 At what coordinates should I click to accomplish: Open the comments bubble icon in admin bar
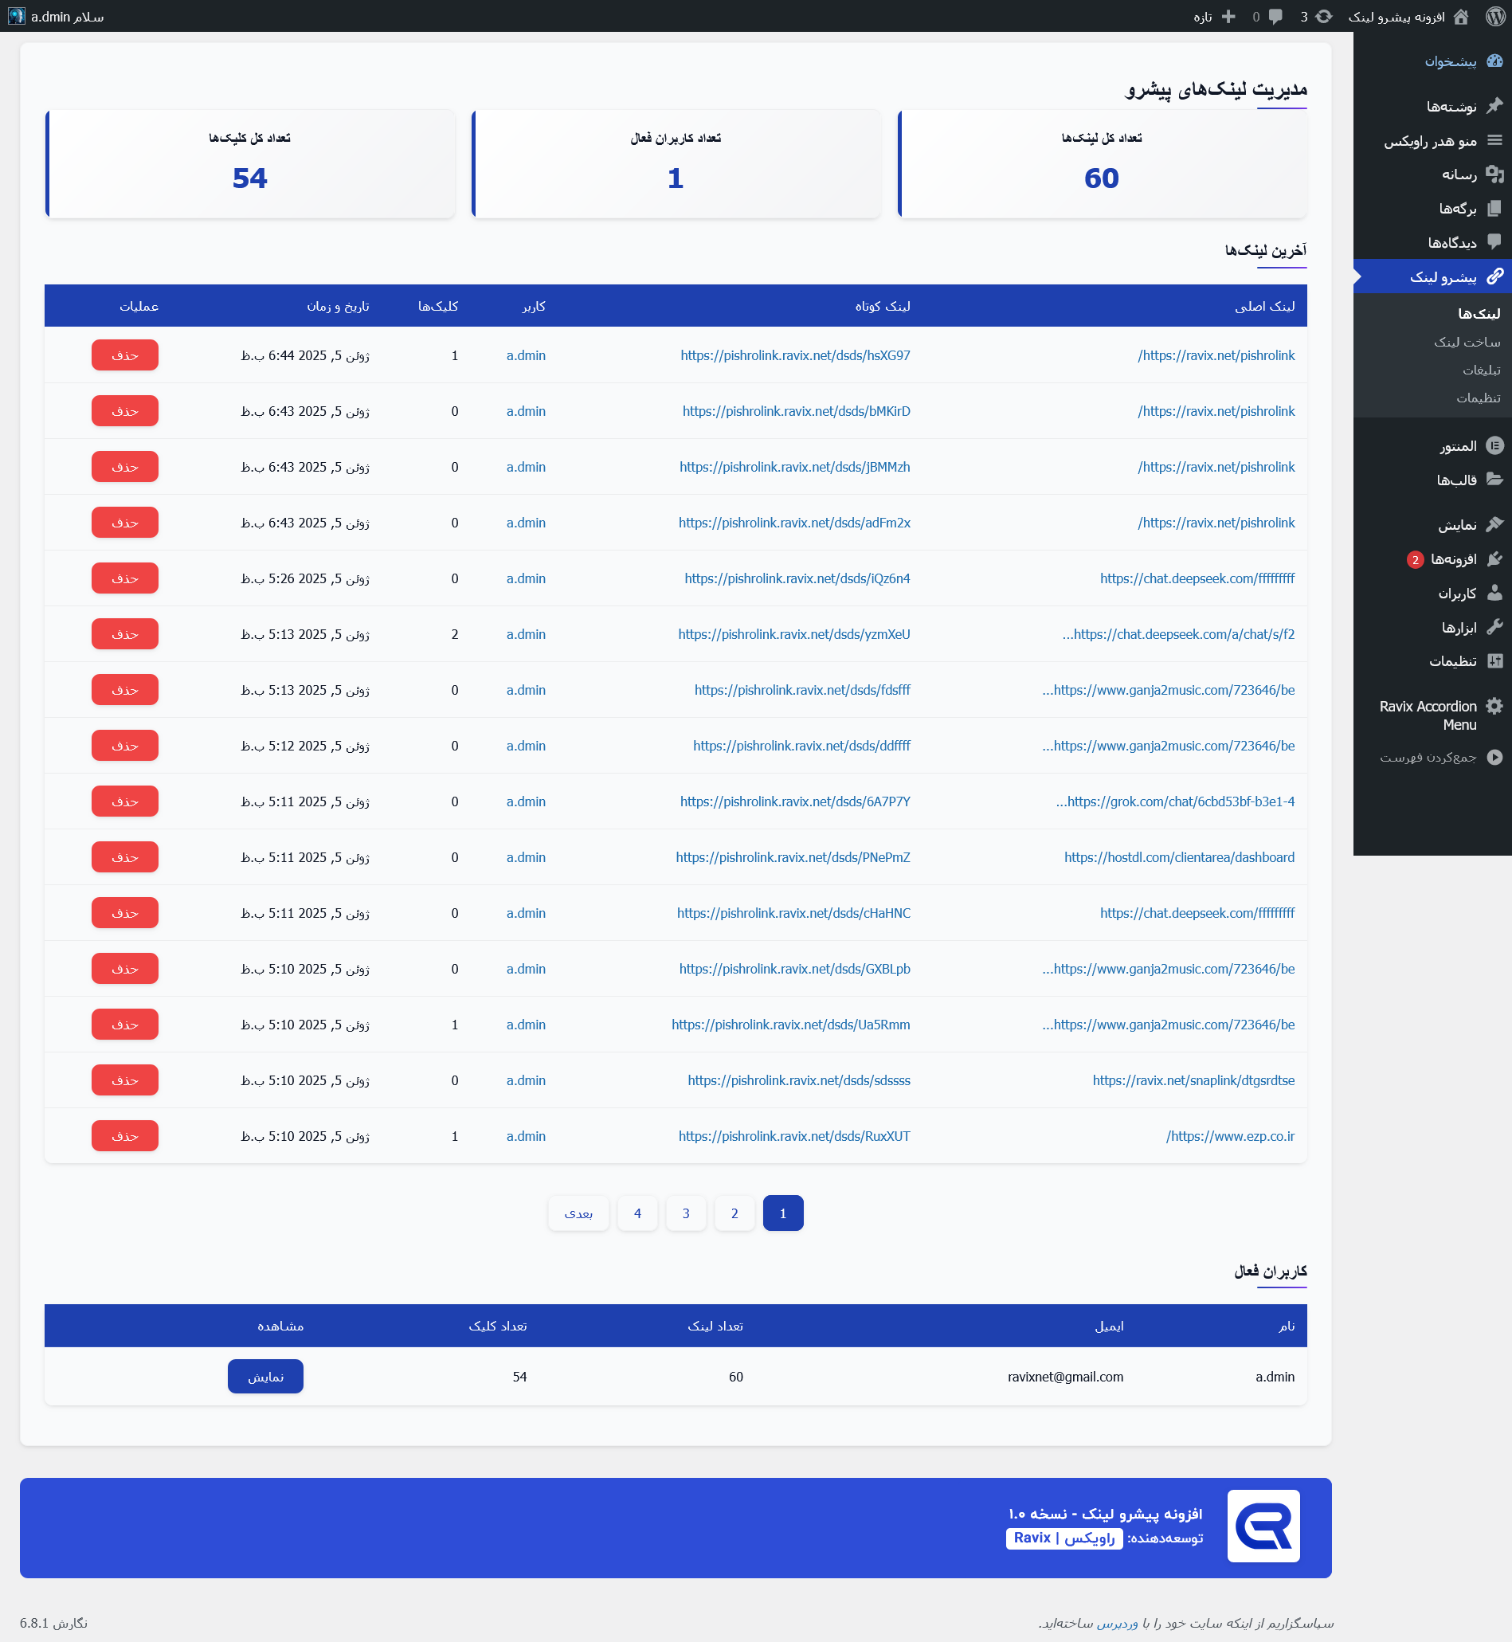[x=1275, y=17]
